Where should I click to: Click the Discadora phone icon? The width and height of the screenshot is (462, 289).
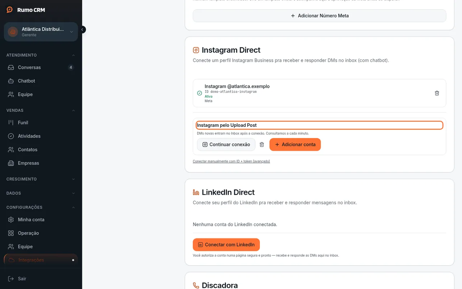point(196,285)
